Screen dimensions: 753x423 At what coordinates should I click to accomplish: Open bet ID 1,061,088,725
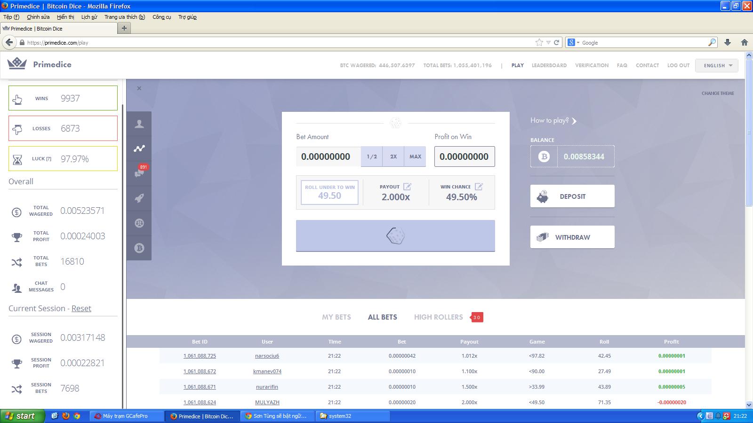tap(200, 356)
